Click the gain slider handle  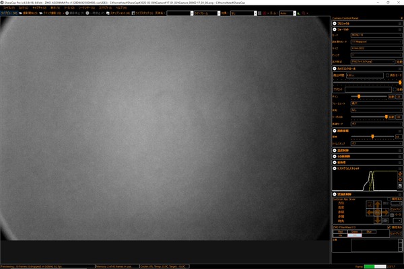[x=359, y=97]
